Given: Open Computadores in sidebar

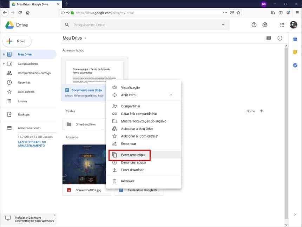Looking at the screenshot, I should [x=28, y=64].
